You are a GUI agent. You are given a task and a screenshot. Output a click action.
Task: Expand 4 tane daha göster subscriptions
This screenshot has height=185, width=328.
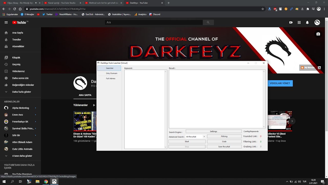(20, 156)
